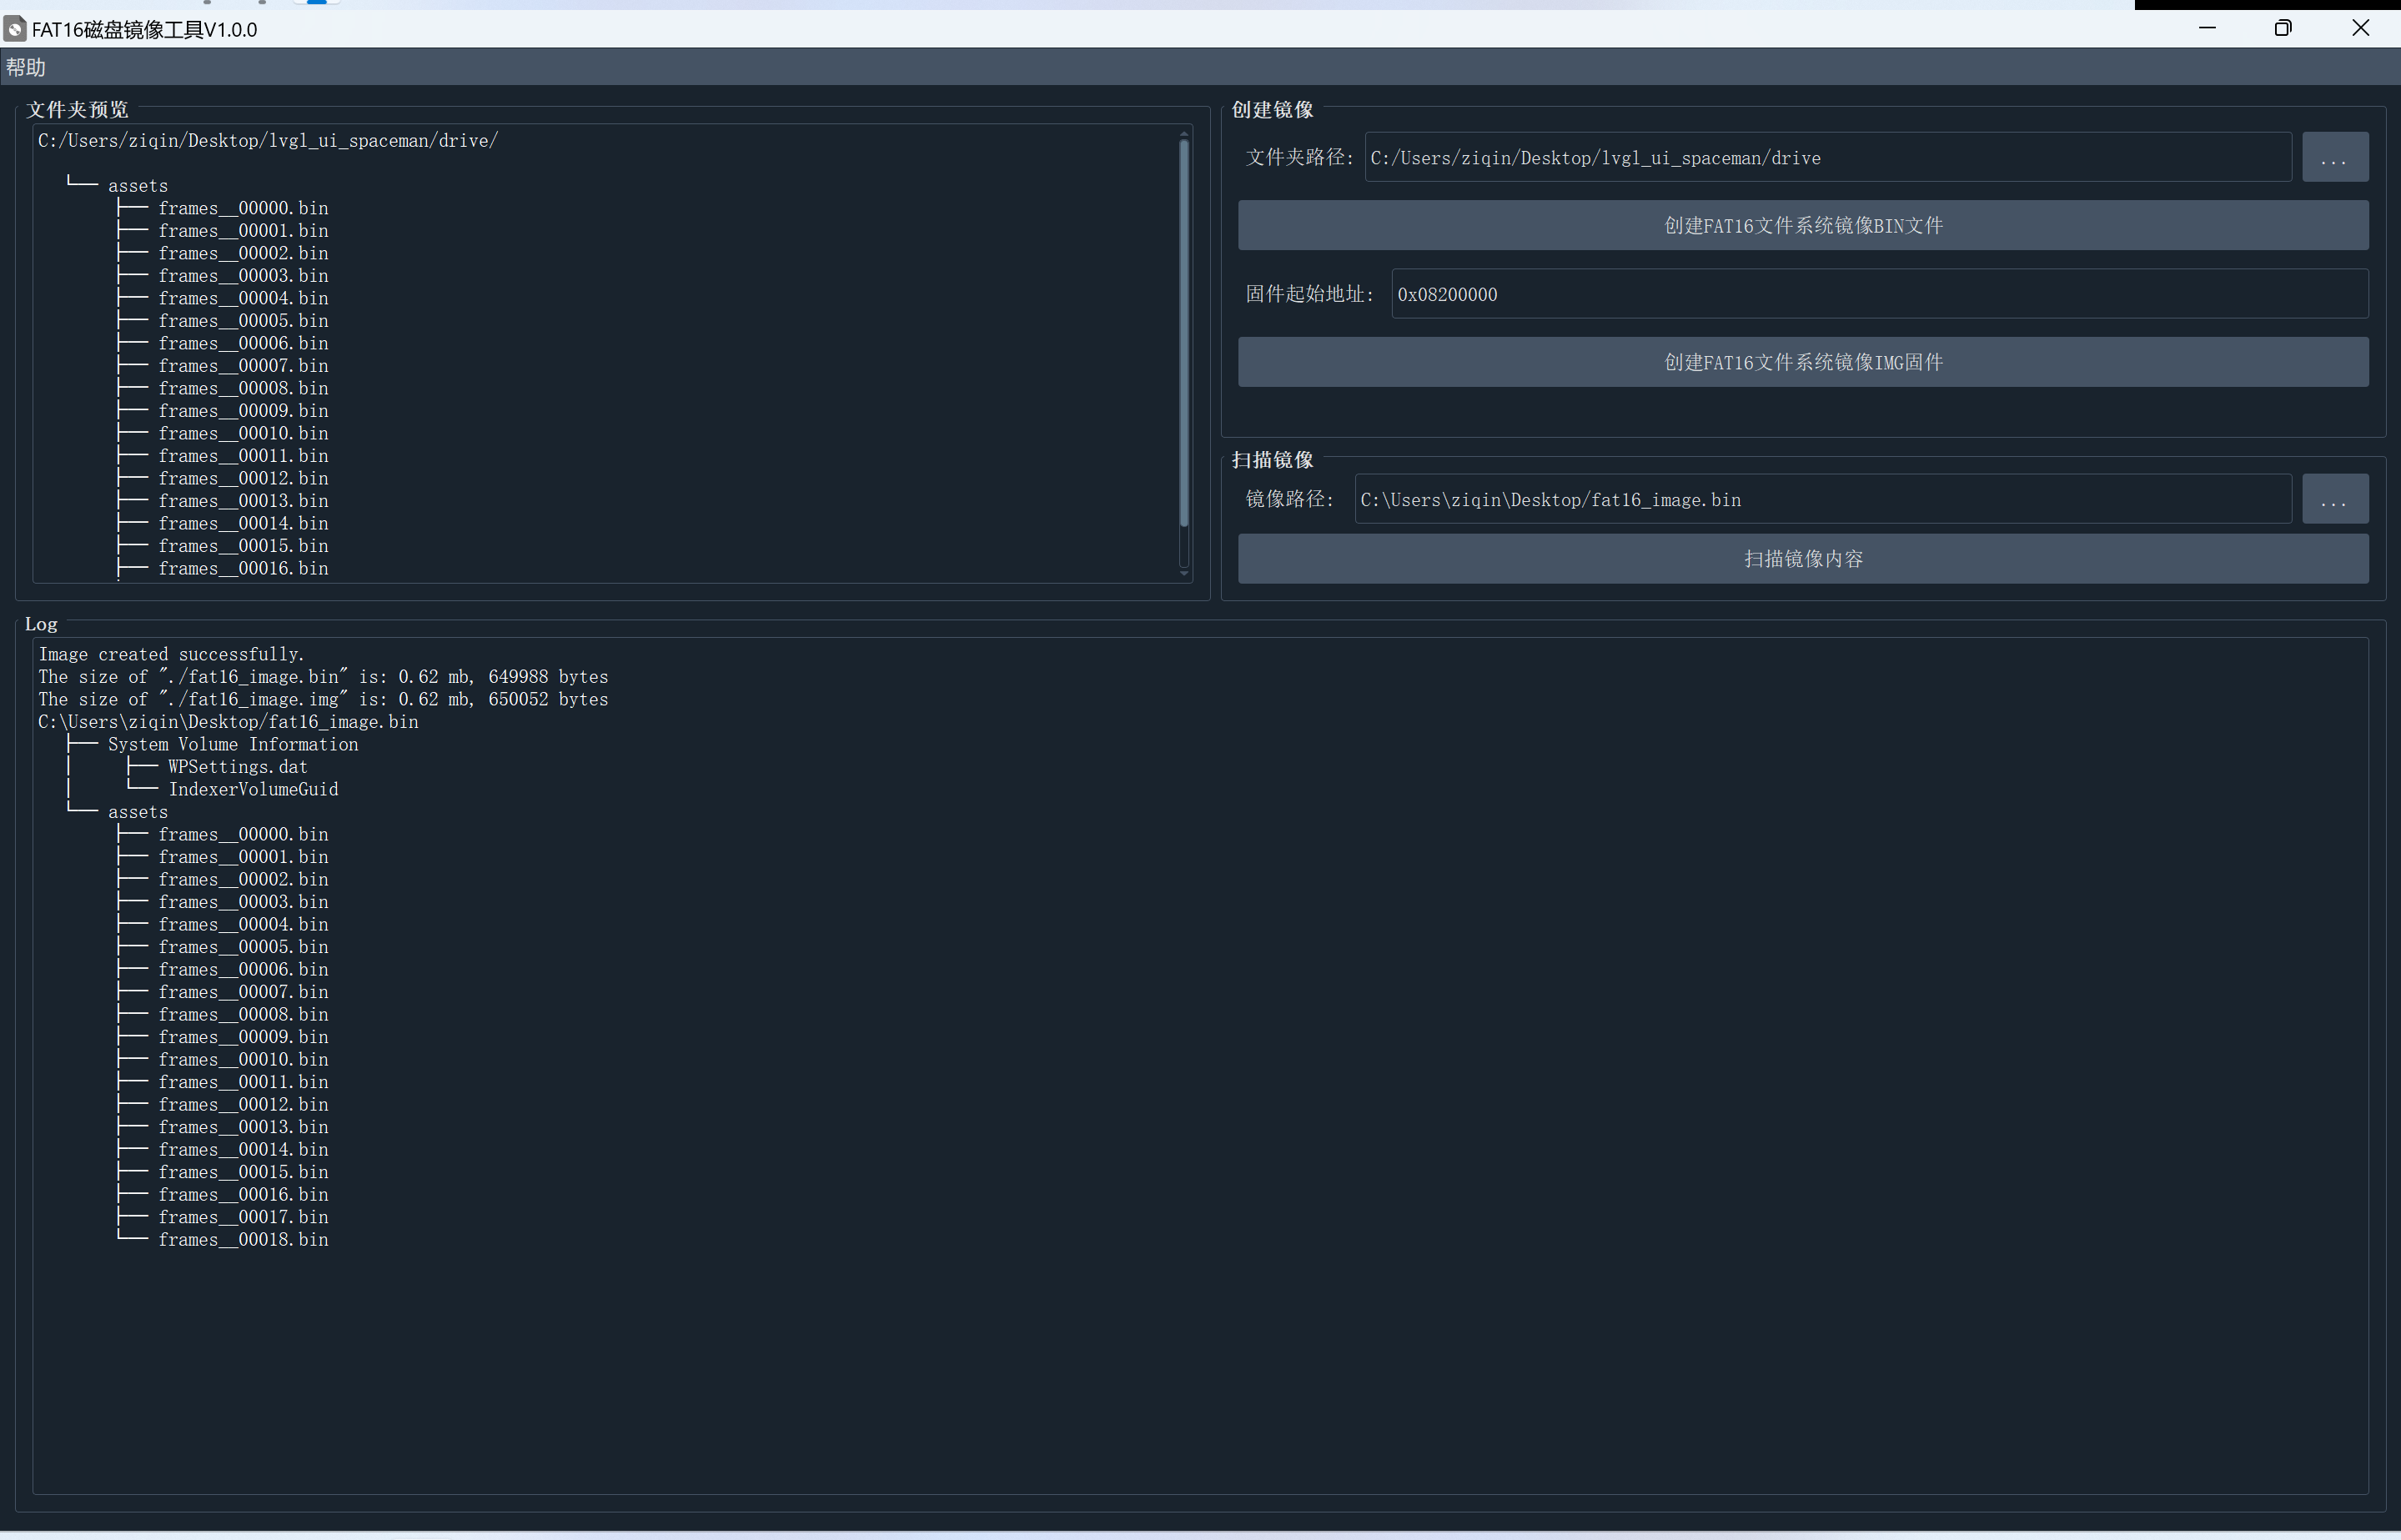Image resolution: width=2401 pixels, height=1540 pixels.
Task: Select frames__00012.bin in folder preview
Action: [x=243, y=478]
